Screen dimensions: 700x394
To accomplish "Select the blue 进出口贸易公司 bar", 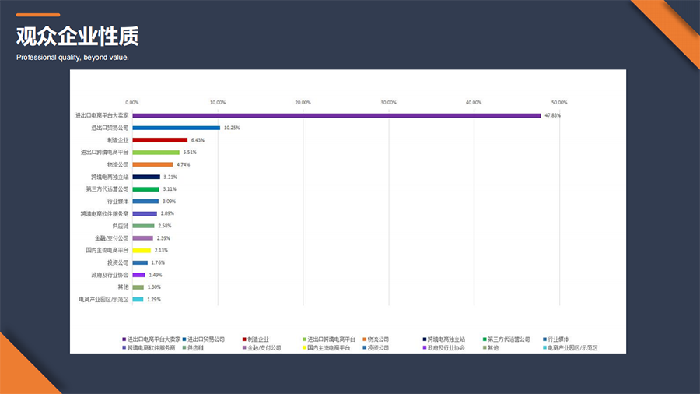I will coord(176,128).
